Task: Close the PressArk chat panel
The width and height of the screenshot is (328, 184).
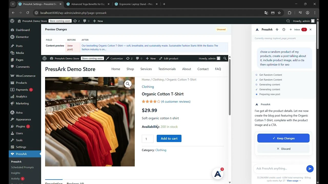Action: tap(310, 30)
